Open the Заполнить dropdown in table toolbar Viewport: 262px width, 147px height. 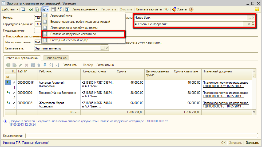tap(71, 65)
